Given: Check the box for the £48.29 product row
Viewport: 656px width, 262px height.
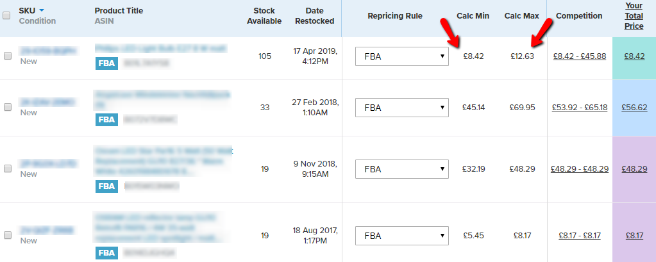Looking at the screenshot, I should 8,168.
